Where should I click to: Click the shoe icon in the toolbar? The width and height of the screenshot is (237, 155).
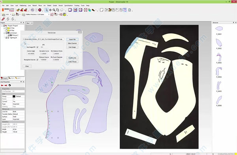coord(94,10)
